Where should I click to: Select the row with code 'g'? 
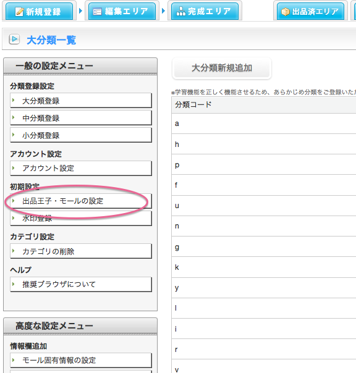click(264, 246)
